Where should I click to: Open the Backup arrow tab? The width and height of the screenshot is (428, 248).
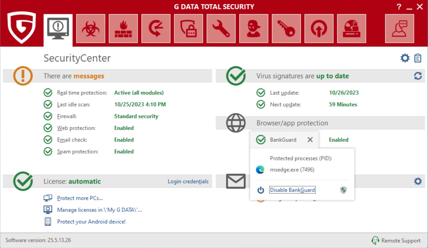[156, 29]
